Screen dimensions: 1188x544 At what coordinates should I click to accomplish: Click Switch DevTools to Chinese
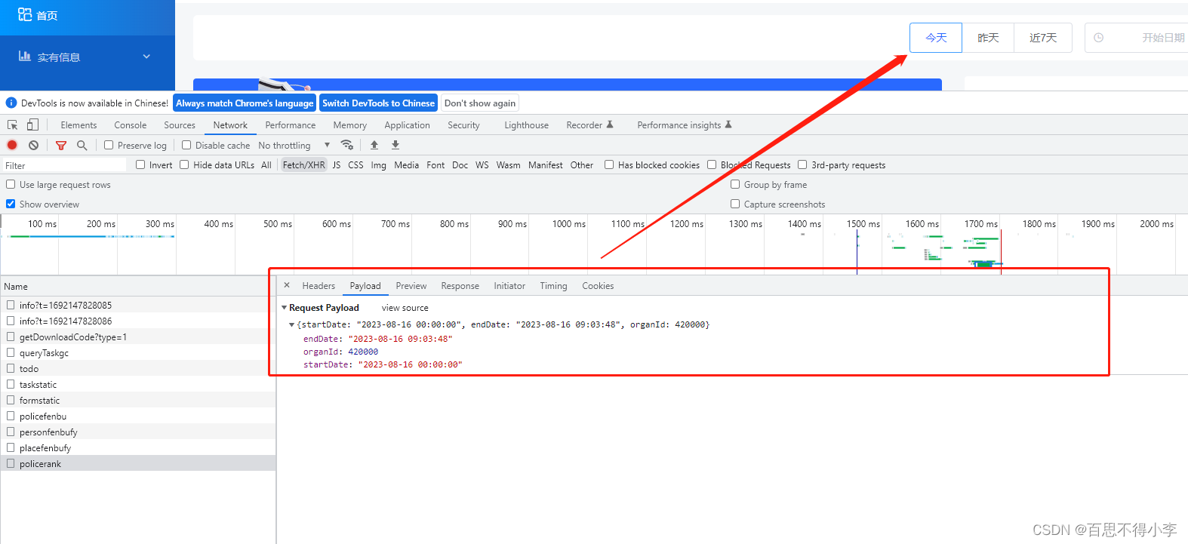378,103
